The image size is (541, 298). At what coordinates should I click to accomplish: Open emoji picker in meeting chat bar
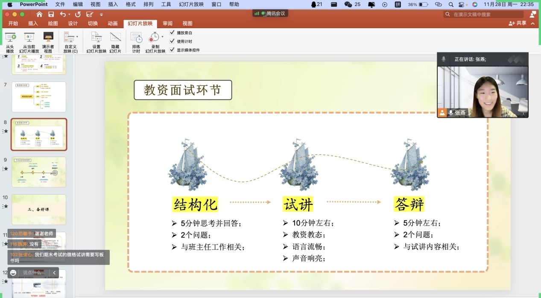tap(13, 272)
